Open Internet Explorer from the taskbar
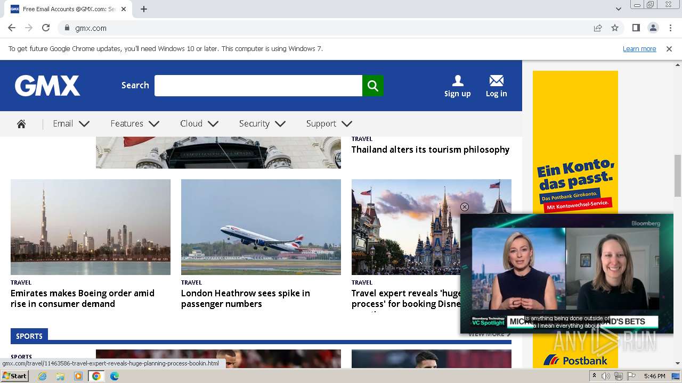Image resolution: width=682 pixels, height=383 pixels. coord(42,376)
